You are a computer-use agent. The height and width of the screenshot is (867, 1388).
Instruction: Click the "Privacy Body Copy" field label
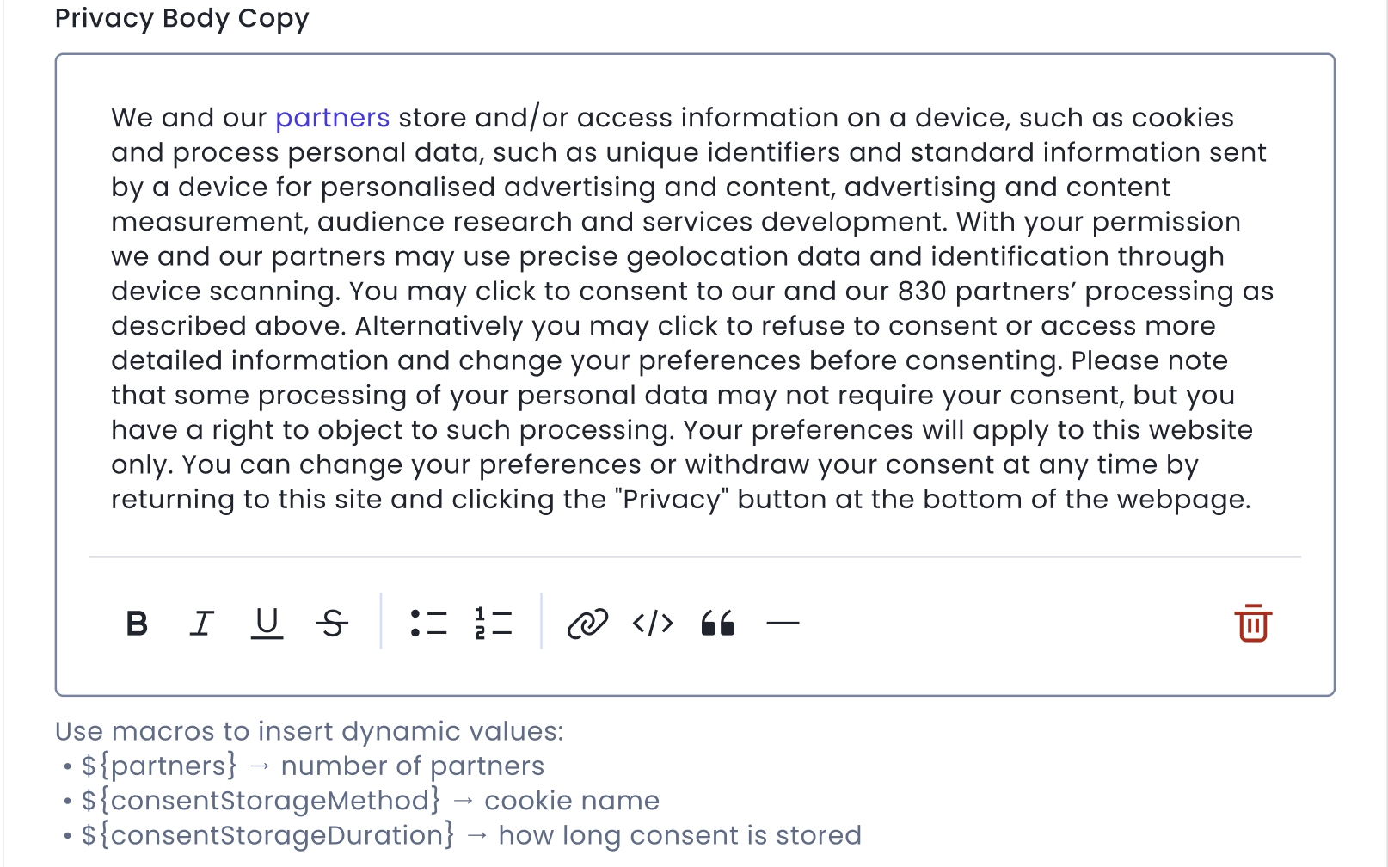click(181, 18)
